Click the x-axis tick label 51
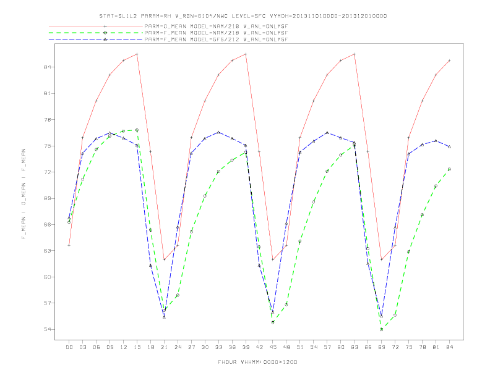 [300, 347]
